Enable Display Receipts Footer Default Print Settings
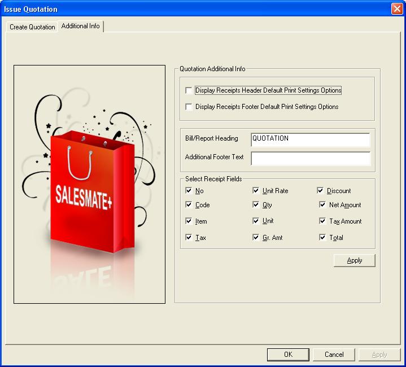The image size is (406, 367). [x=189, y=107]
